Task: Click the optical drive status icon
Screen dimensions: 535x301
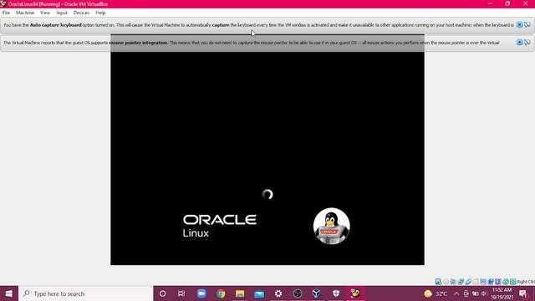Action: (446, 282)
